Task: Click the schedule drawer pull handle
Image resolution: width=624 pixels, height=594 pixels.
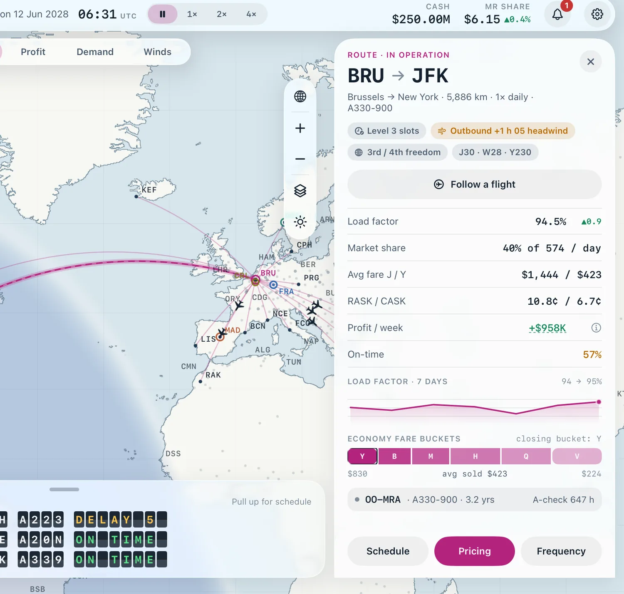Action: 64,489
